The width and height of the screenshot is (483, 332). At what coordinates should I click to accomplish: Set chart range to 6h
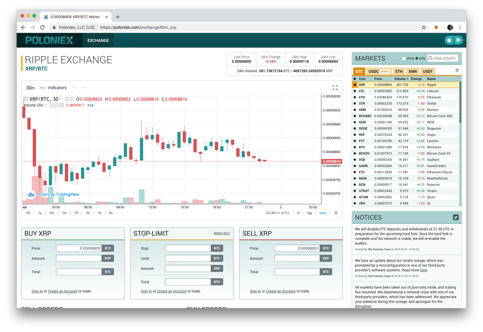[x=111, y=213]
